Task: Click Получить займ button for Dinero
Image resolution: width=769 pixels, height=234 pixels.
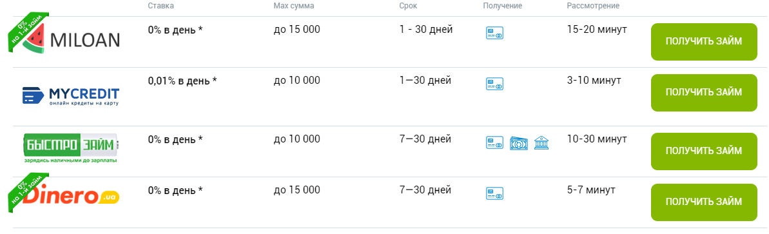Action: point(704,202)
